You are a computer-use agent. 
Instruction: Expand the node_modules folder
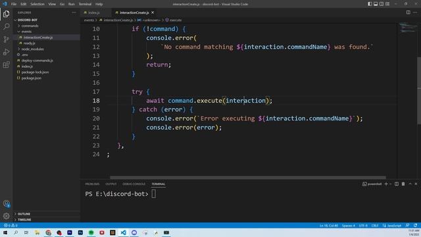(x=32, y=49)
